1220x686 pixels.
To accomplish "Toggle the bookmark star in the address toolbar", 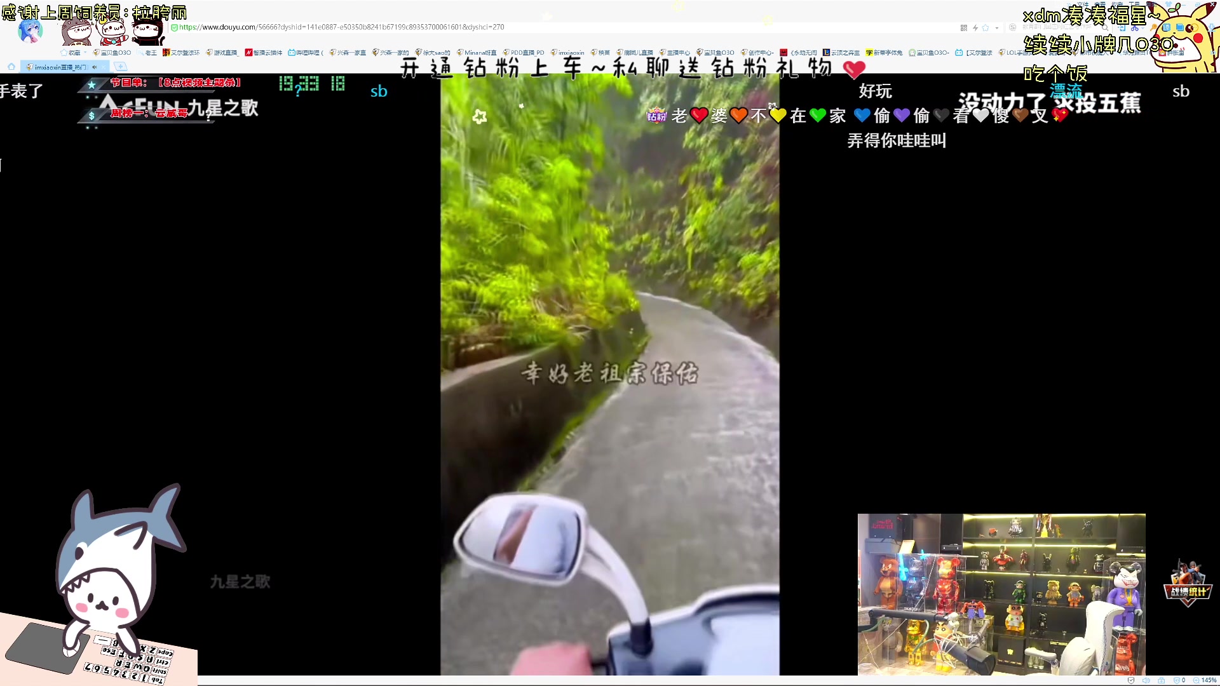I will tap(986, 28).
